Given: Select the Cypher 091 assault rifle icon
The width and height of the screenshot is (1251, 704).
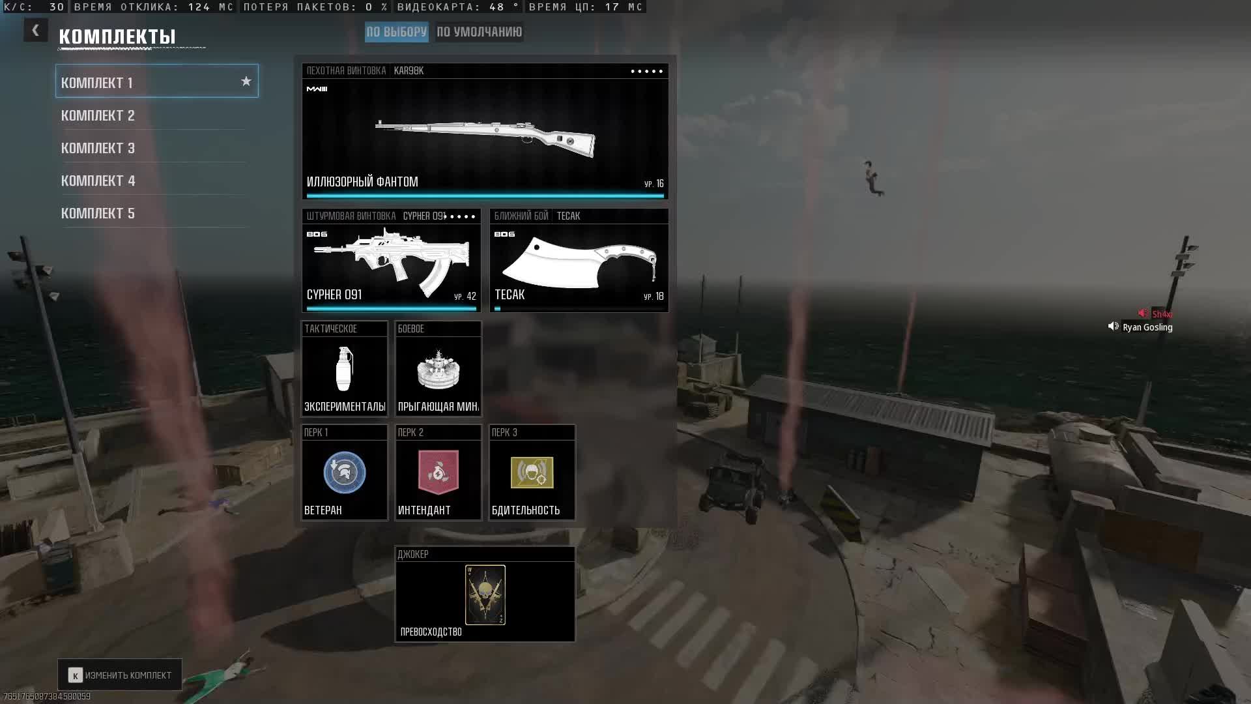Looking at the screenshot, I should click(391, 261).
